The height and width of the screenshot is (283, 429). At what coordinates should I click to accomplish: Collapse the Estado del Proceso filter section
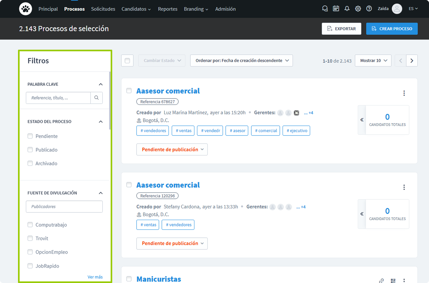tap(101, 122)
